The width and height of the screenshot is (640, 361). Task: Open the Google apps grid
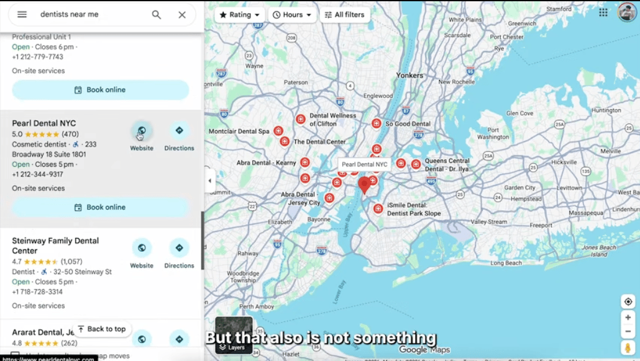tap(603, 12)
